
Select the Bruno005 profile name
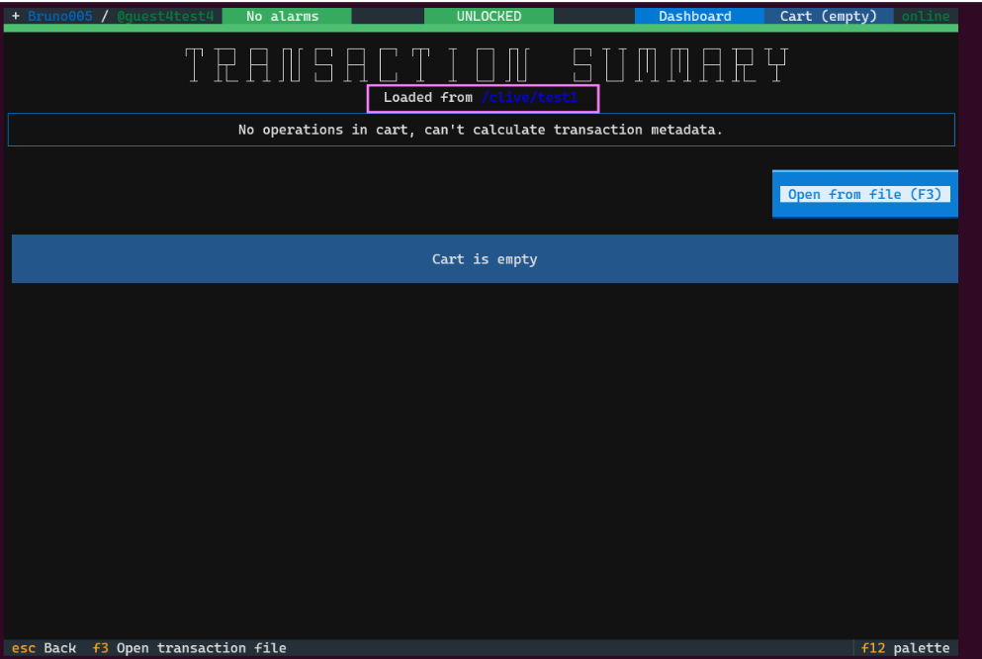click(x=59, y=16)
